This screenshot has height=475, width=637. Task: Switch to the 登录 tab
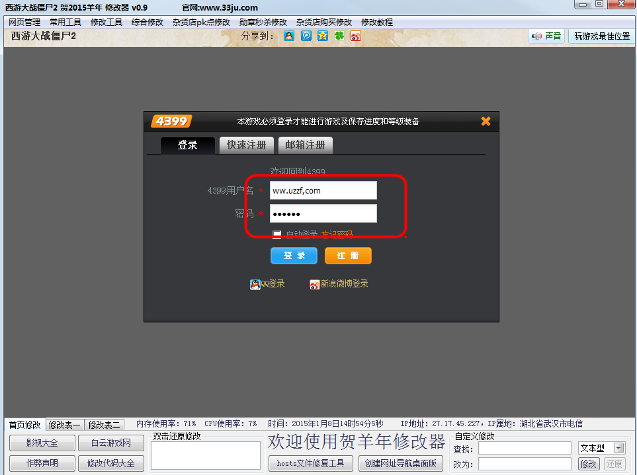click(x=188, y=145)
